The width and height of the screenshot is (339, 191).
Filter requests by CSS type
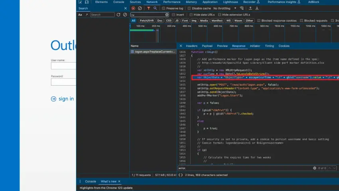pos(169,21)
